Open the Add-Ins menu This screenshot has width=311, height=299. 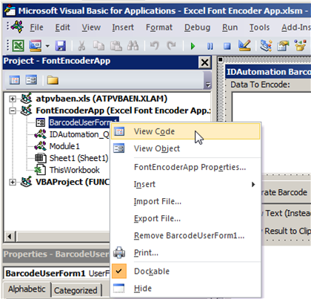click(296, 27)
